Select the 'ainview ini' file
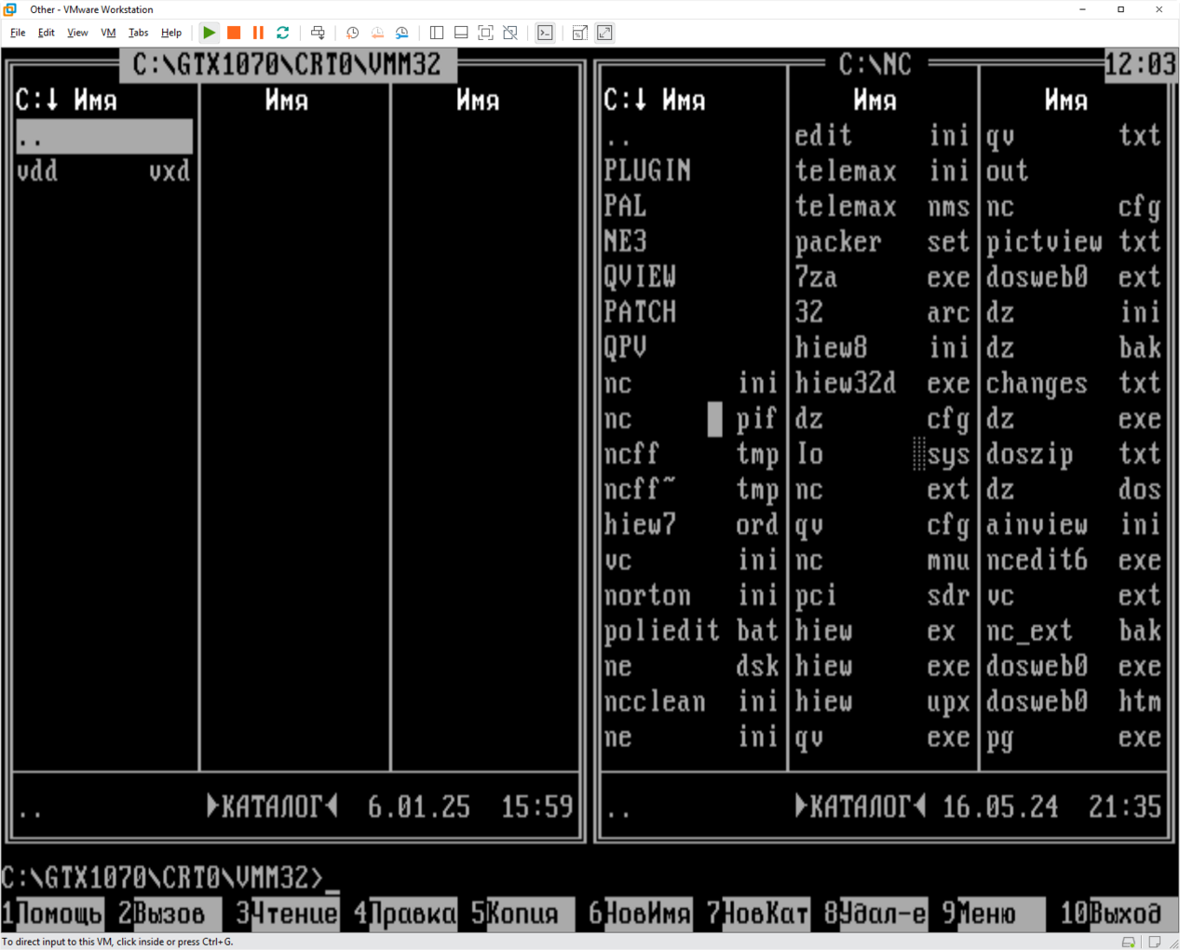This screenshot has height=950, width=1180. click(1074, 525)
